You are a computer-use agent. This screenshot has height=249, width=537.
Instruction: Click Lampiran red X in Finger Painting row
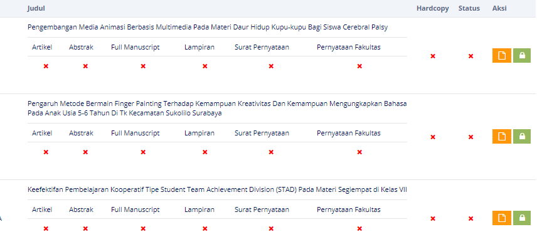coord(205,152)
